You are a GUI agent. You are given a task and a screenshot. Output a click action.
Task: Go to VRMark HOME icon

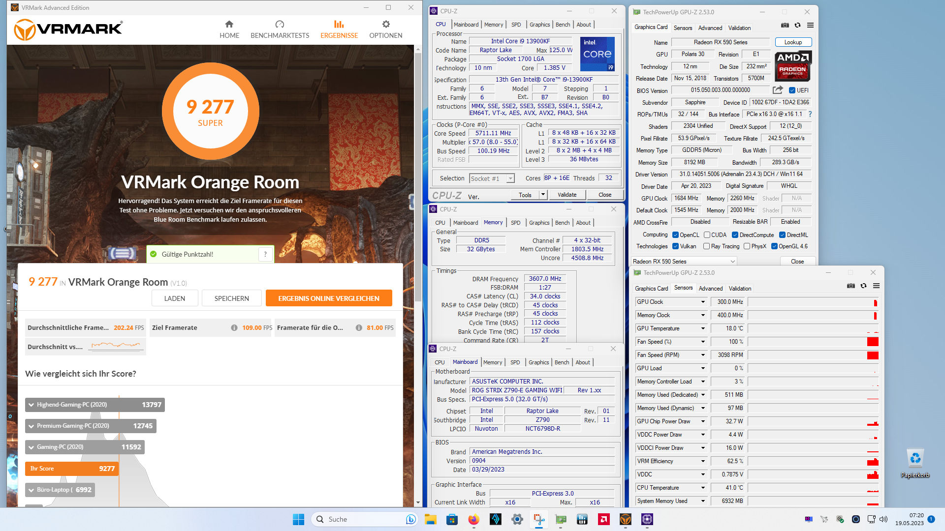click(229, 24)
